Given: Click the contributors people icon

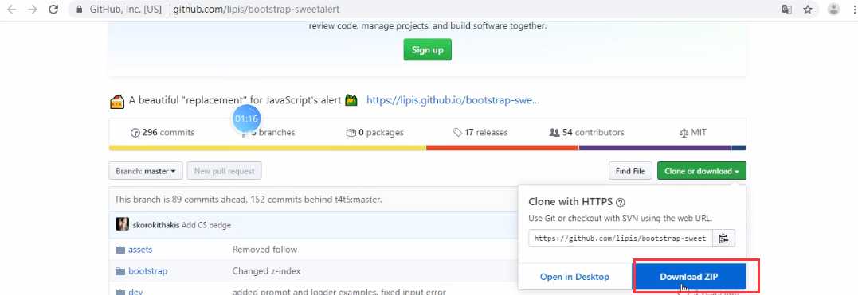Looking at the screenshot, I should [554, 132].
